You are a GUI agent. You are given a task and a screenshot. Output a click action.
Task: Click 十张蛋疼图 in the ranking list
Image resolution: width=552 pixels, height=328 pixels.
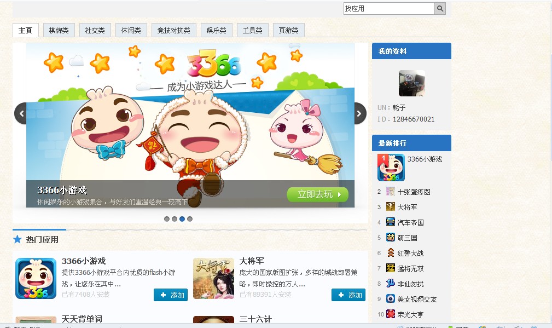pyautogui.click(x=414, y=192)
